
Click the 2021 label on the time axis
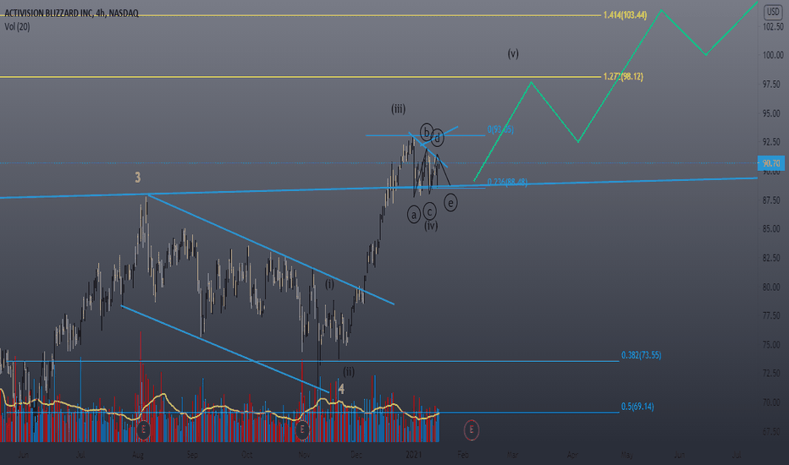coord(414,455)
